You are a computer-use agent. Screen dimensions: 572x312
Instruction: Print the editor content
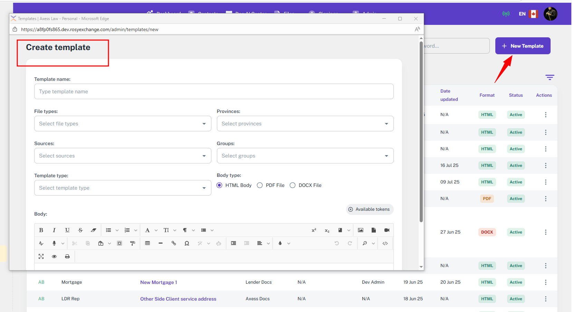pyautogui.click(x=67, y=256)
